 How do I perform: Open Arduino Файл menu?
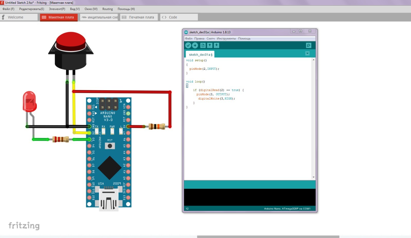(189, 38)
